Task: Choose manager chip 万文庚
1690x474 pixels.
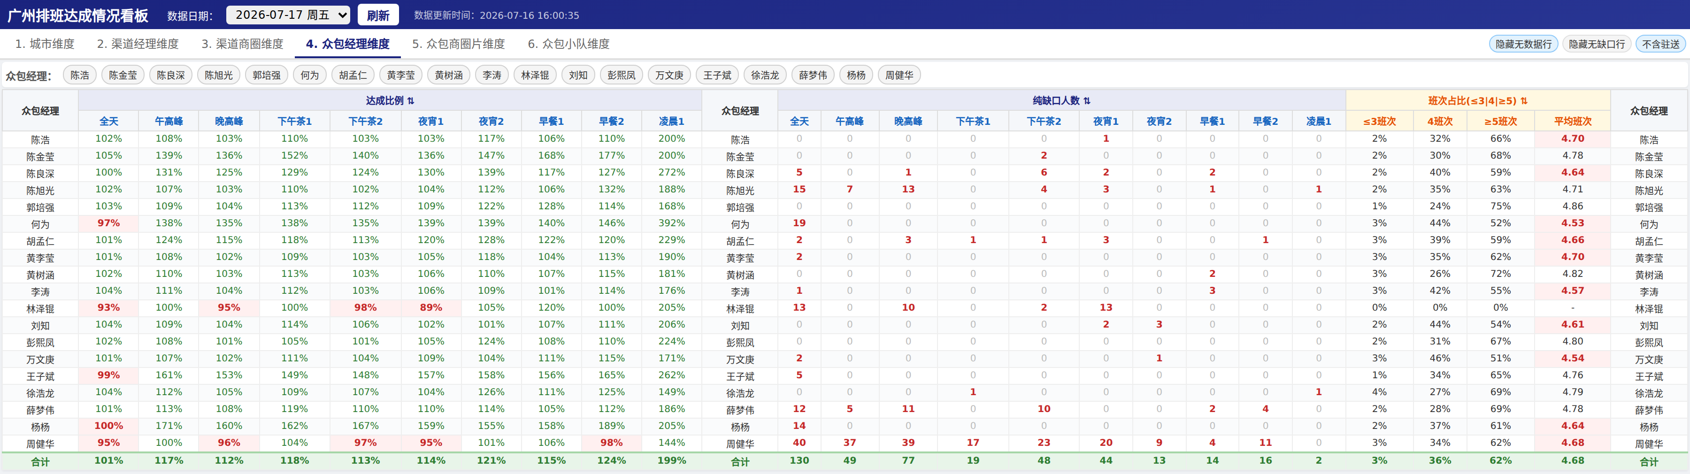Action: pos(670,76)
